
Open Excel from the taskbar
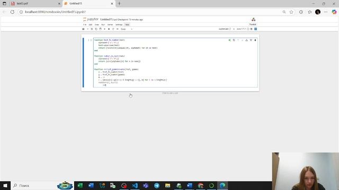(80, 185)
